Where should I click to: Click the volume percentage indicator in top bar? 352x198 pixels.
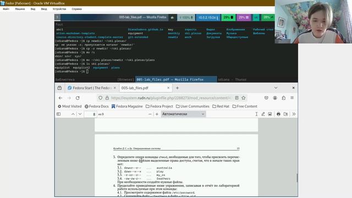[186, 18]
